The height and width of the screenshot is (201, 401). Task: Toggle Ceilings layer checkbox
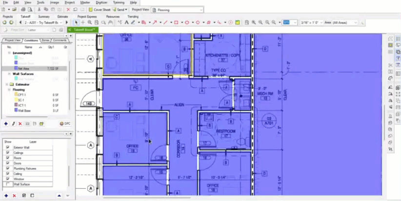pos(8,153)
